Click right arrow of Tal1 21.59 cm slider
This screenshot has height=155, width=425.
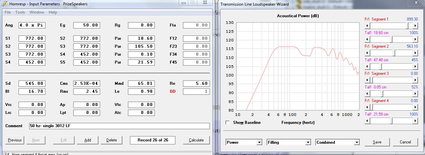415,121
